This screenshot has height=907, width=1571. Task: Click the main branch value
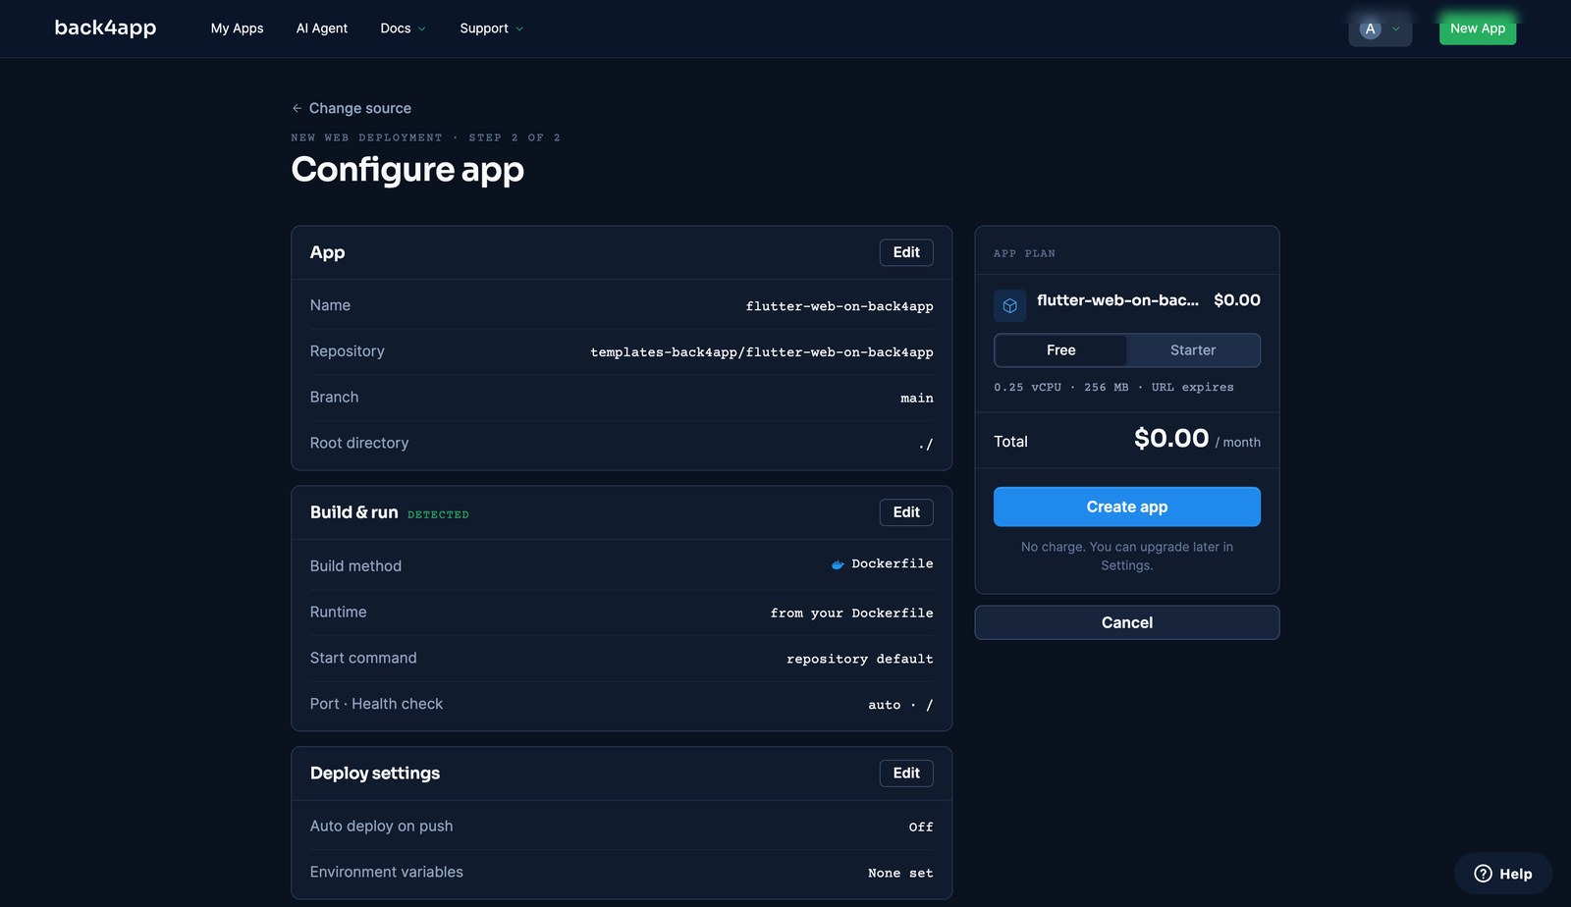coord(917,399)
